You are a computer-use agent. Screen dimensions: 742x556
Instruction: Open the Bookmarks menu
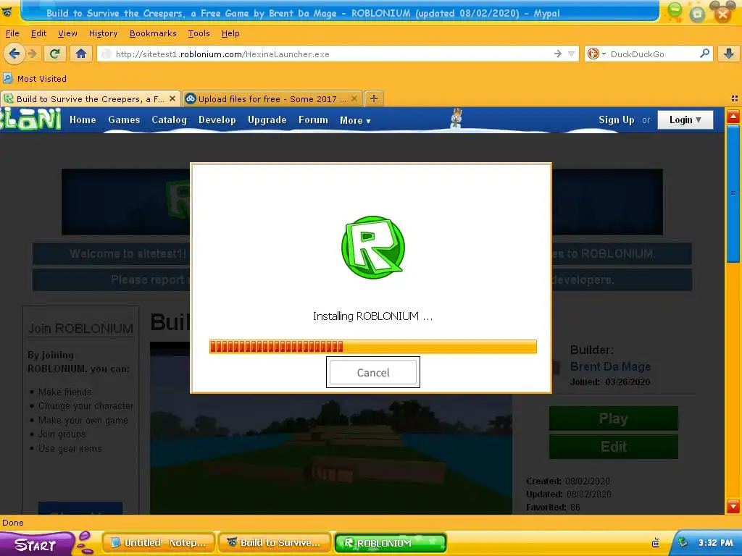[x=153, y=33]
